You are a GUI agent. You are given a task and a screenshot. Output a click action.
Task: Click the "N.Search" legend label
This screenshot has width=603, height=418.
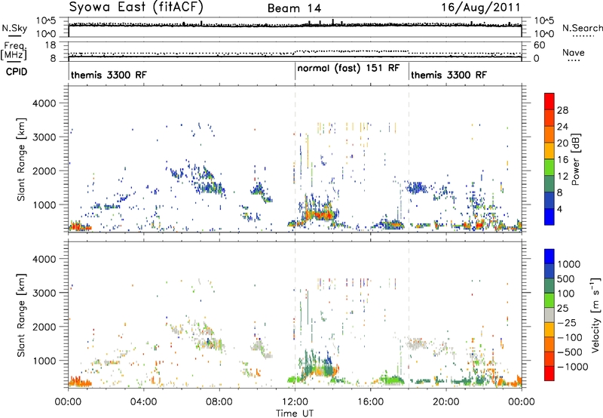[583, 28]
